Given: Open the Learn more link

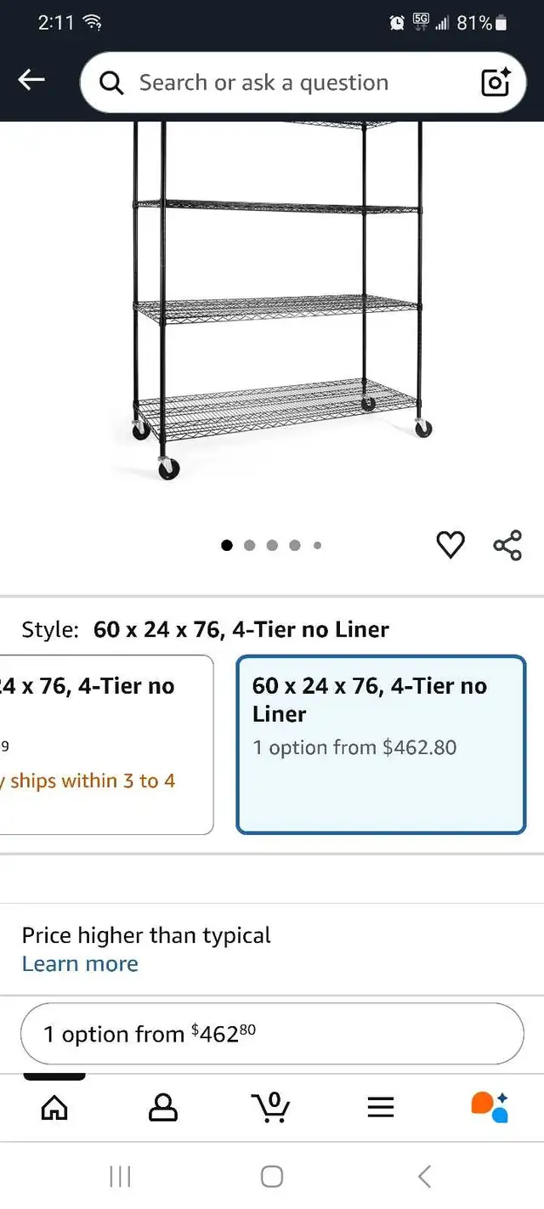Looking at the screenshot, I should click(80, 964).
